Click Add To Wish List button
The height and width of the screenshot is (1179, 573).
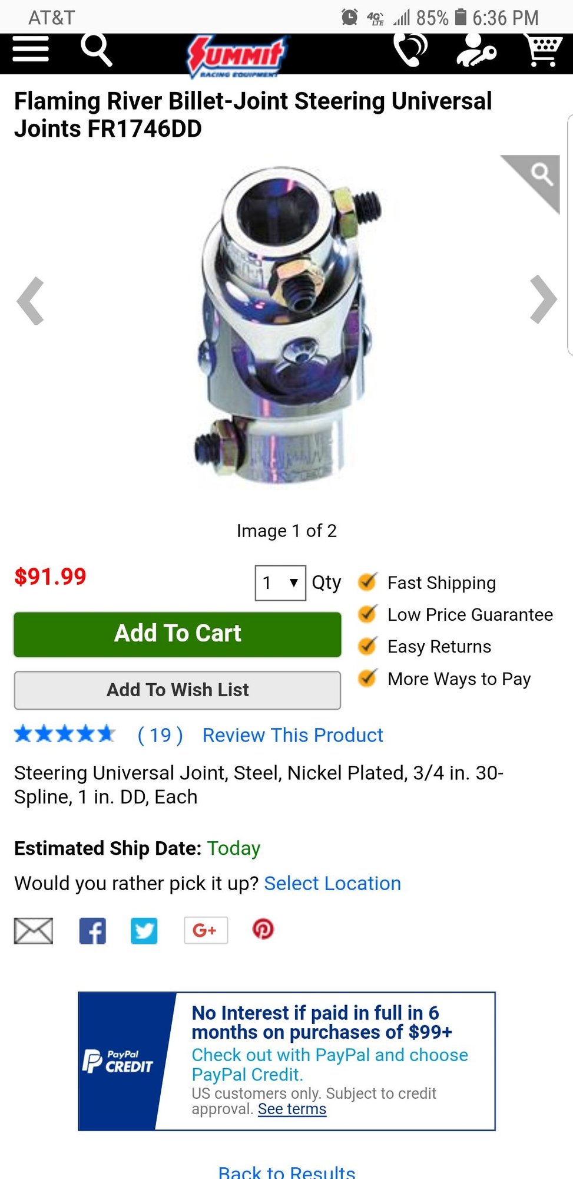click(x=177, y=690)
